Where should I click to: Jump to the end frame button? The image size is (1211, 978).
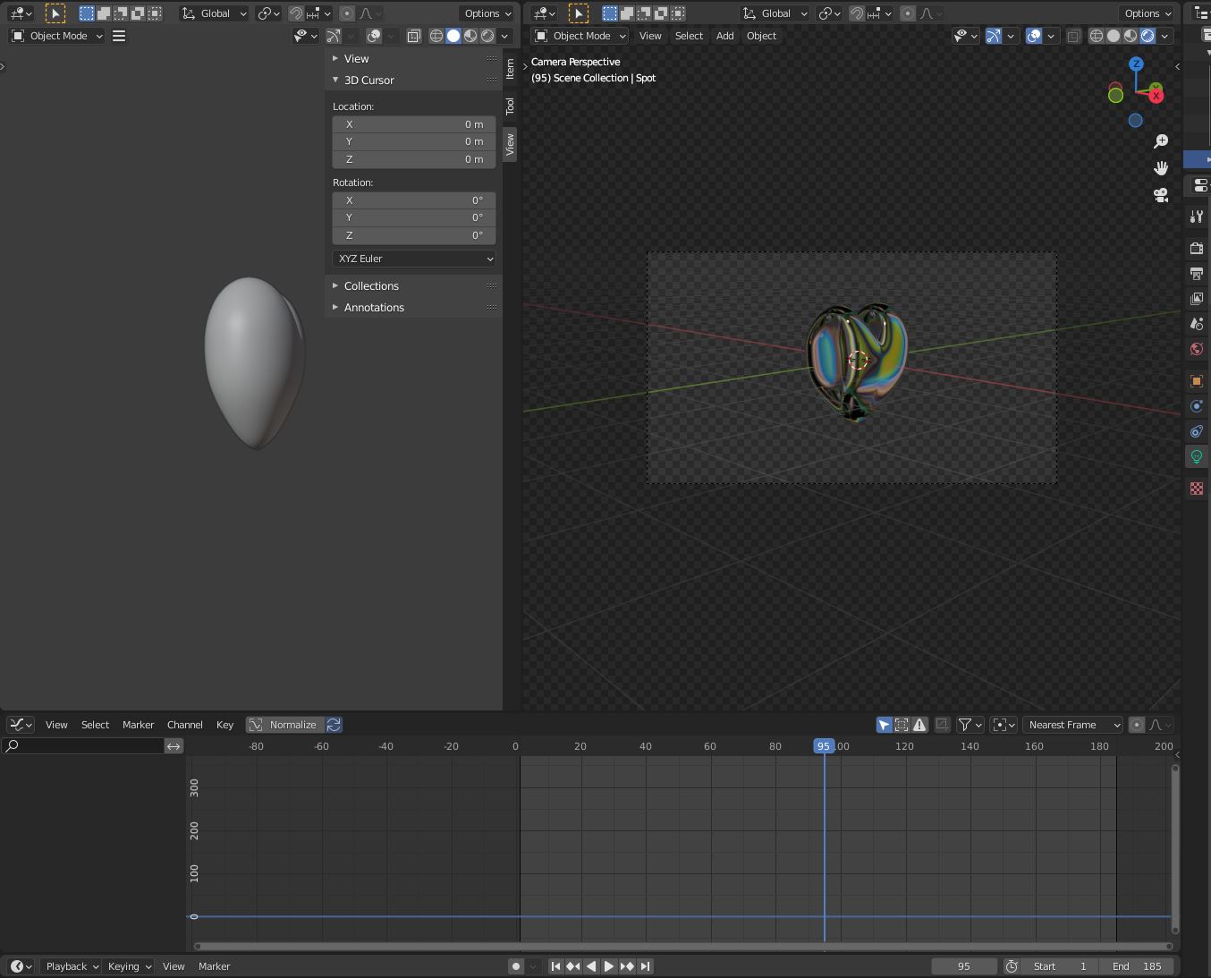pos(646,966)
